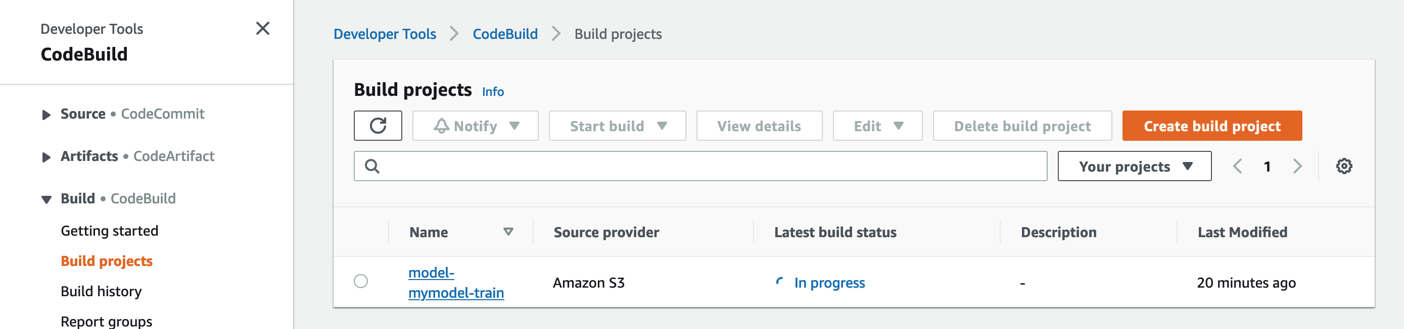This screenshot has height=329, width=1404.
Task: Select Getting started in sidebar
Action: coord(110,231)
